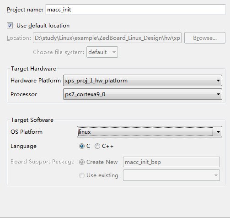Click the Project name input field

135,10
